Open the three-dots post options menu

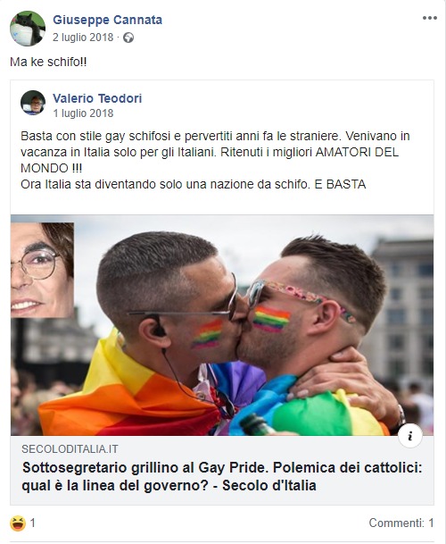[429, 18]
